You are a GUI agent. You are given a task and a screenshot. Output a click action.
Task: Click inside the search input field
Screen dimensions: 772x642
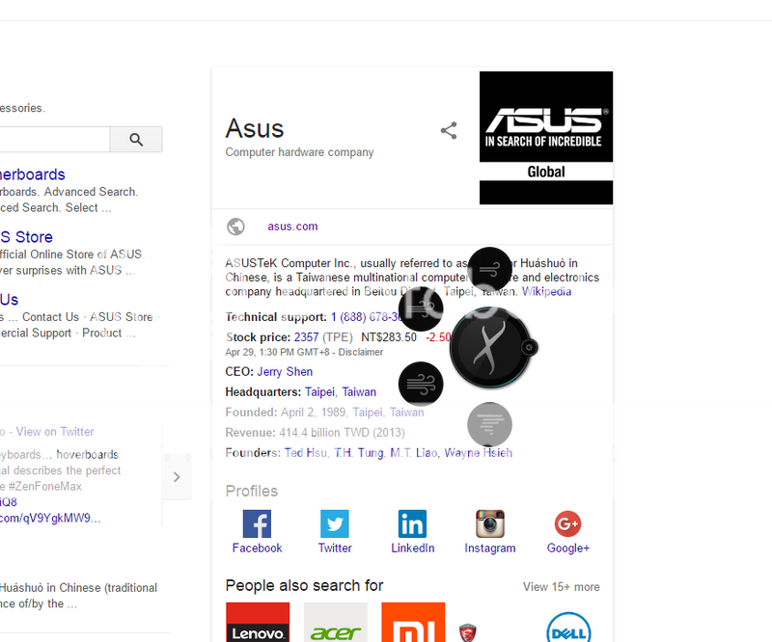tap(53, 139)
